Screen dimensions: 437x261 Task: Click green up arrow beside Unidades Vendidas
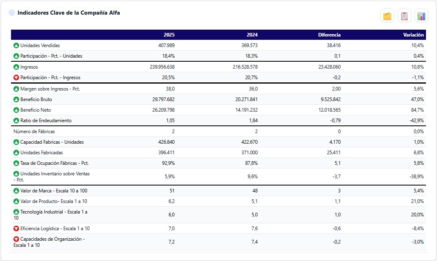coord(16,45)
